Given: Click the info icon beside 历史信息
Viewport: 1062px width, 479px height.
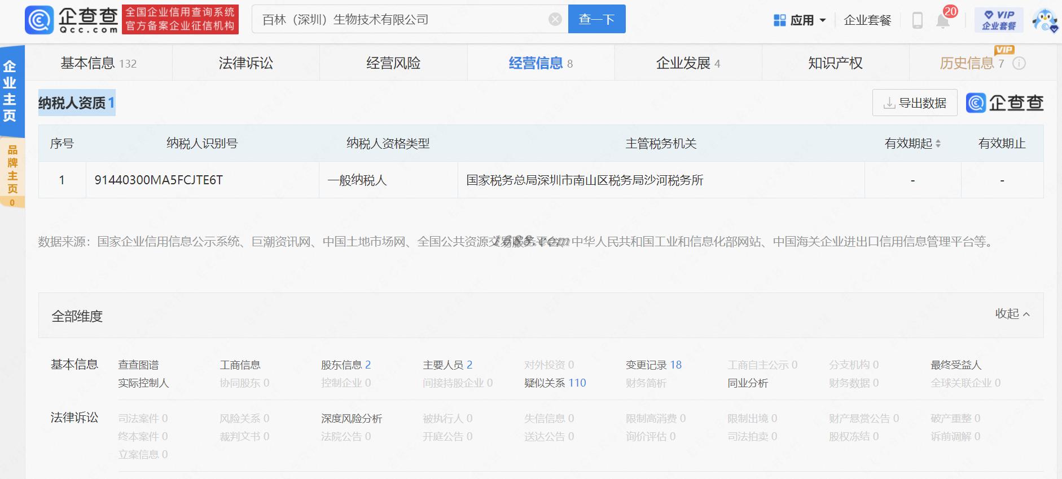Looking at the screenshot, I should click(x=1019, y=64).
